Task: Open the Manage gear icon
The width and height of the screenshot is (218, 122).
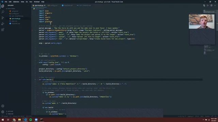Action: (3, 112)
